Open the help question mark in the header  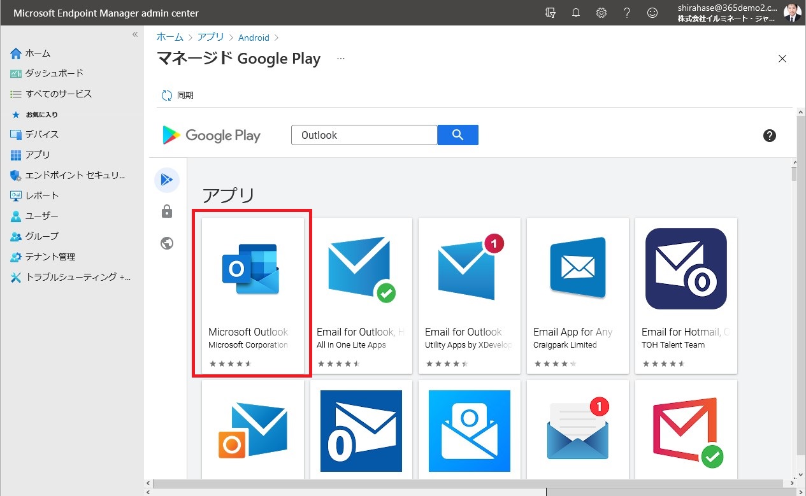pyautogui.click(x=627, y=13)
